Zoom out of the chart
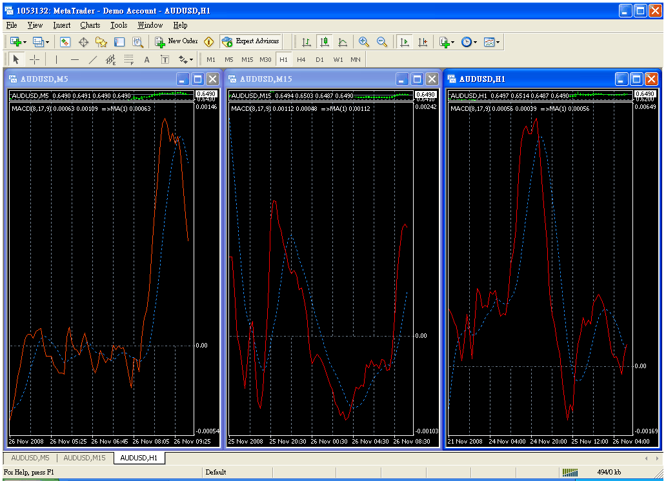The width and height of the screenshot is (666, 481). [x=382, y=42]
